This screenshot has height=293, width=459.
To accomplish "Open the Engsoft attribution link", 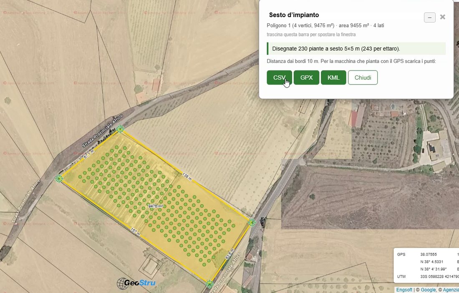I will (404, 290).
